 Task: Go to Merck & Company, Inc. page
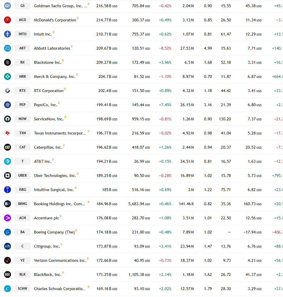(x=55, y=77)
